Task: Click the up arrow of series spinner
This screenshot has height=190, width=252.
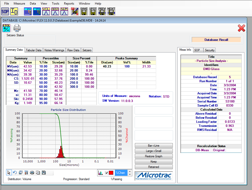Action: [130, 171]
